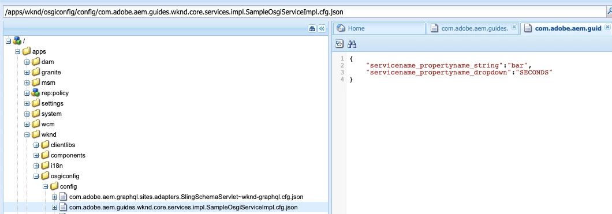Click the clientlibs folder icon
The image size is (612, 214).
(45, 145)
